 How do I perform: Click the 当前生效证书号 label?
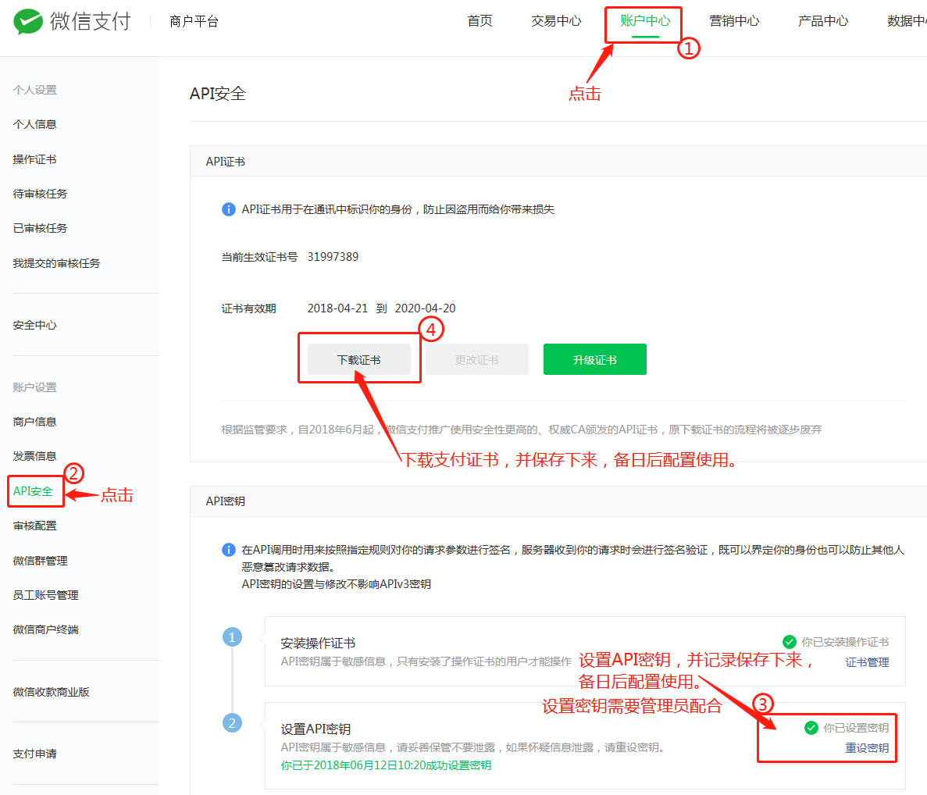pyautogui.click(x=259, y=256)
